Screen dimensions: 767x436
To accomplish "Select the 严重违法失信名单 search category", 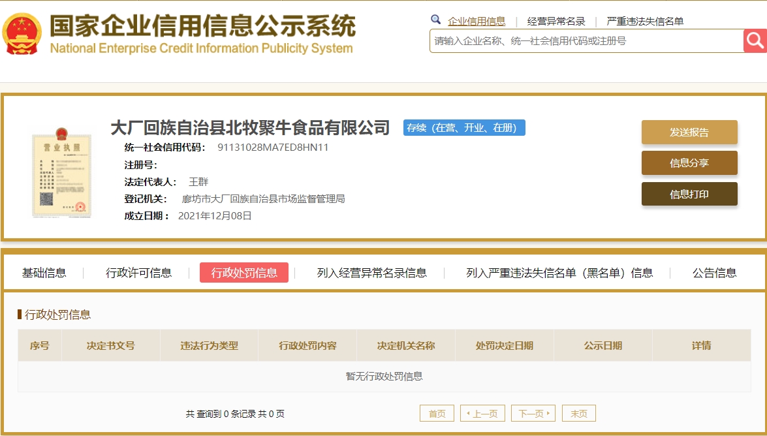I will (x=645, y=21).
